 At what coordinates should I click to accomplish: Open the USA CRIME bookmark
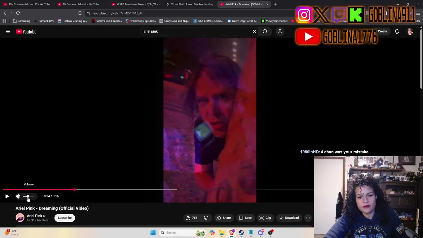[x=208, y=21]
